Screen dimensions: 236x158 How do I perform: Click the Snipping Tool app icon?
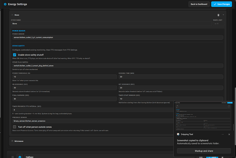click(x=178, y=134)
